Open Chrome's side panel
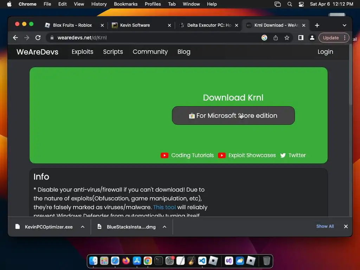Viewport: 360px width, 270px height. [301, 38]
